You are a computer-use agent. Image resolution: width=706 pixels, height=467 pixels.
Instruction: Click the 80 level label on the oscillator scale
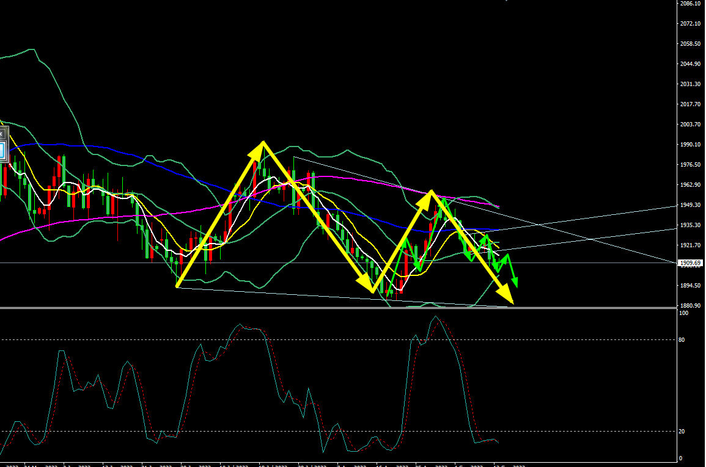point(683,340)
